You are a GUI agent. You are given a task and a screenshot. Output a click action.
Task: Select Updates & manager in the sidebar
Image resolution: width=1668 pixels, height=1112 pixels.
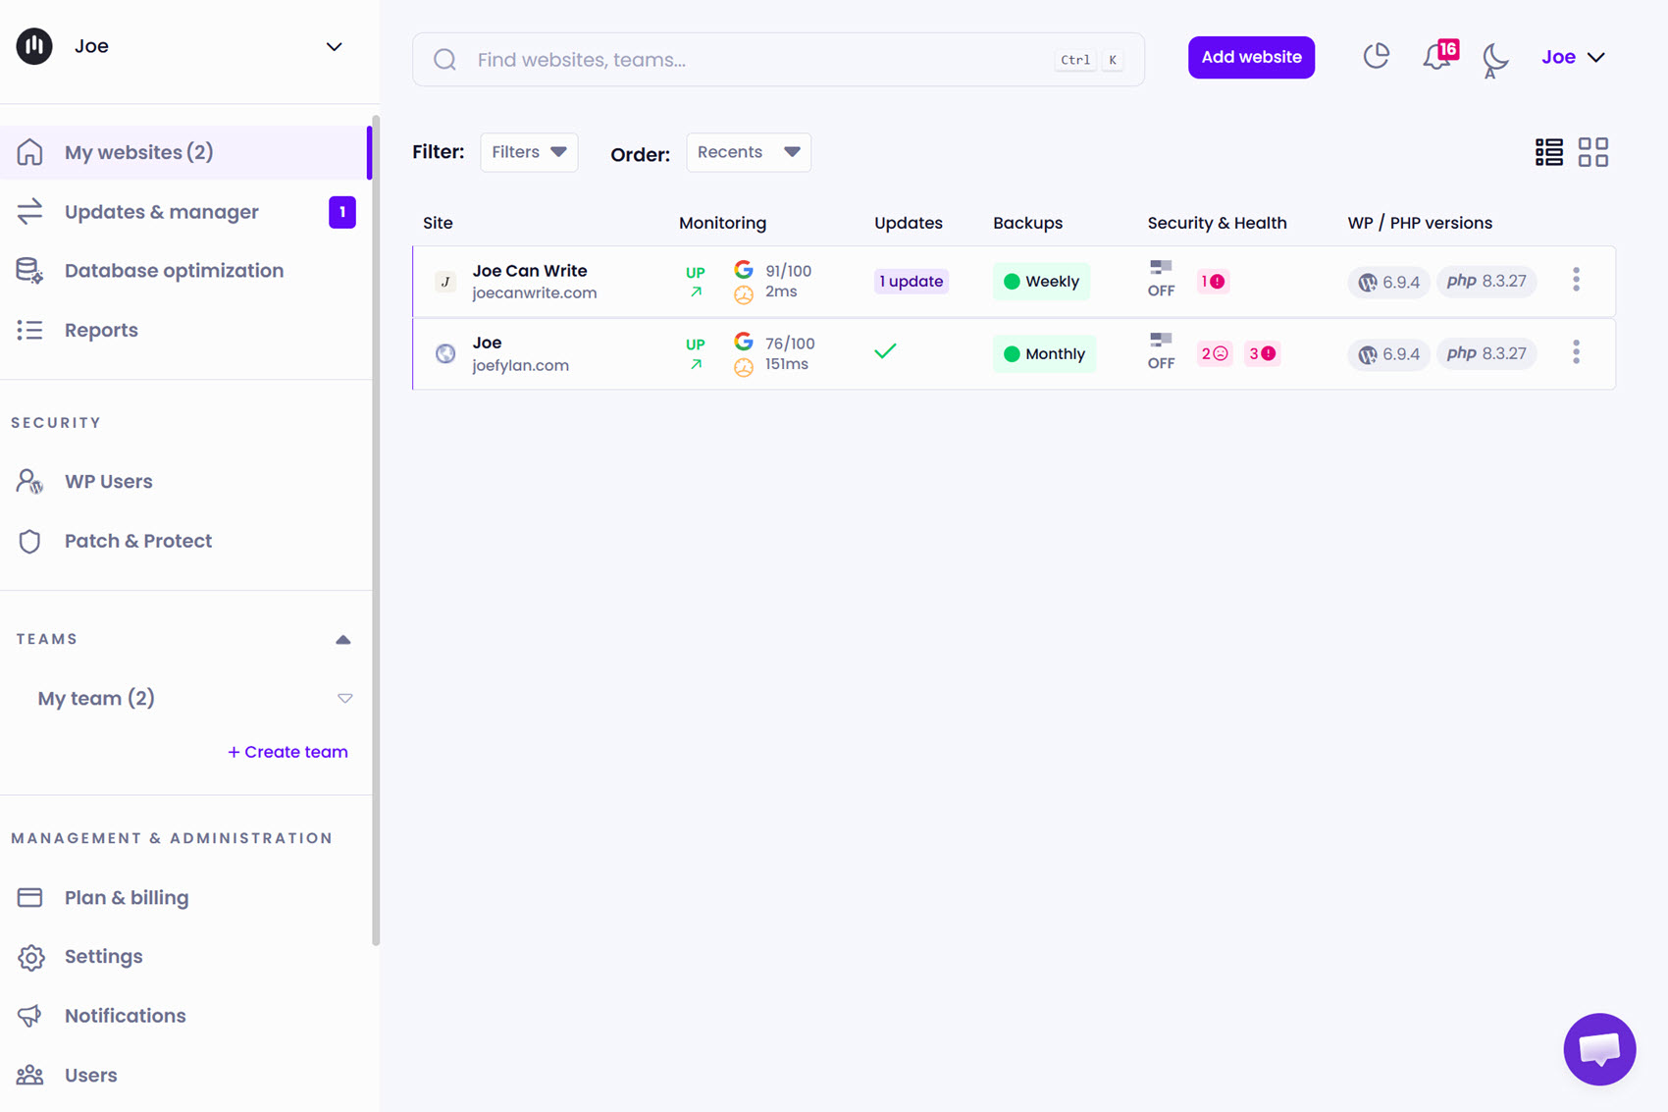coord(162,212)
